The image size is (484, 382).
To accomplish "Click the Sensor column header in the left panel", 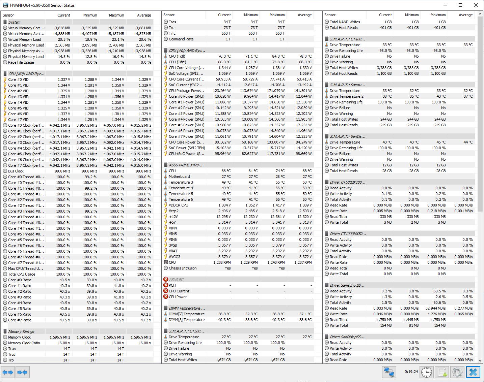I will pyautogui.click(x=23, y=15).
